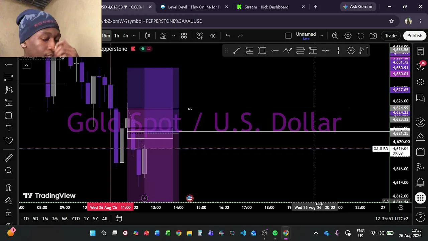This screenshot has width=428, height=241.
Task: Open candlestick chart style selector
Action: [x=147, y=36]
